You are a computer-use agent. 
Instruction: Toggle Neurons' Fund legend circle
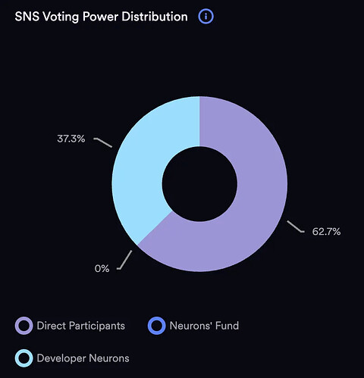pos(157,326)
